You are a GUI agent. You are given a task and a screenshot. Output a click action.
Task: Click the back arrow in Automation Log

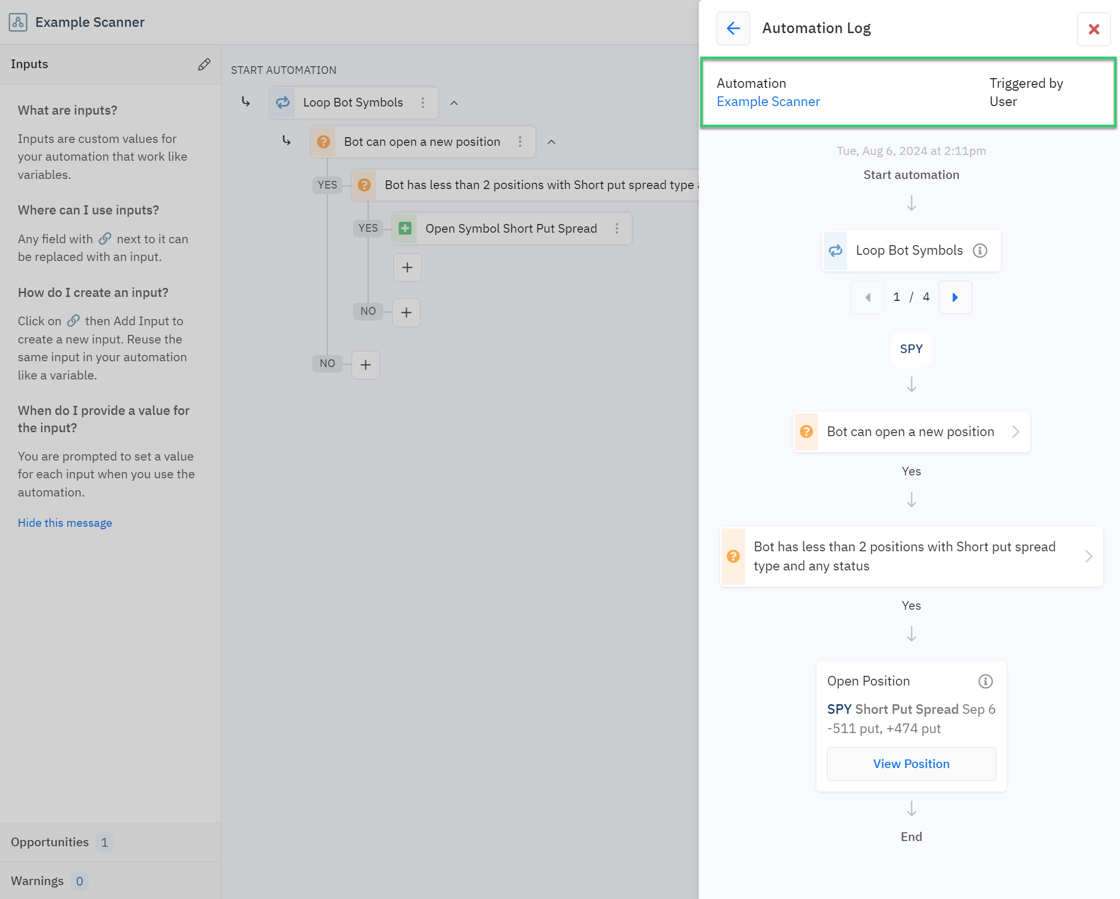click(733, 28)
